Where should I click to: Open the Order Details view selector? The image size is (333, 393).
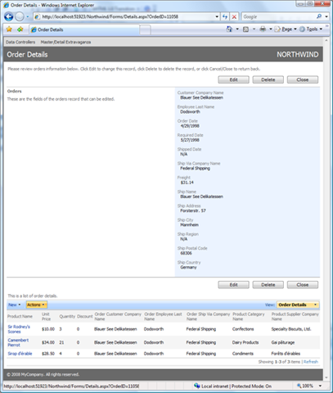pos(298,305)
